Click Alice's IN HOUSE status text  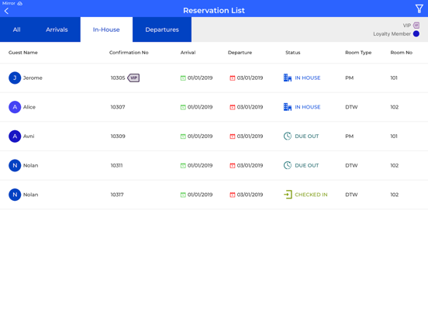point(308,107)
